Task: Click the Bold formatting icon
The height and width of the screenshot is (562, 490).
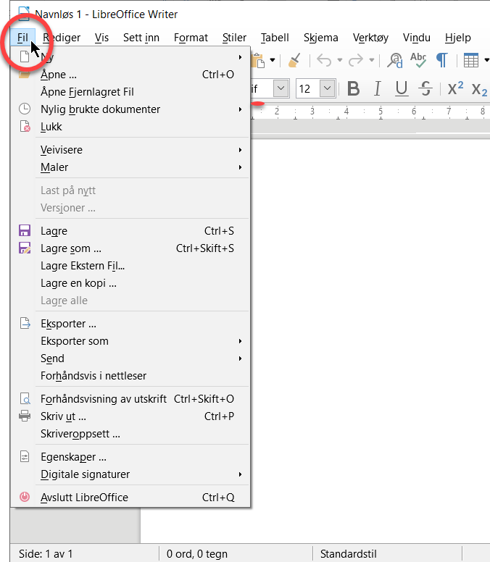Action: (x=353, y=88)
